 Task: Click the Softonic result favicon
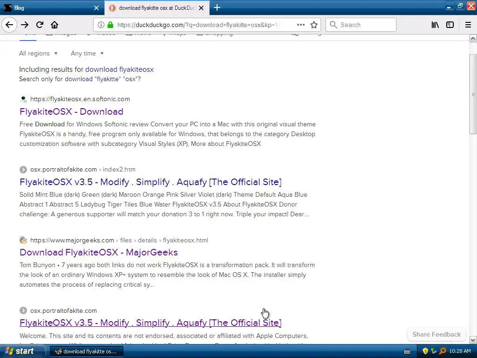coord(23,99)
